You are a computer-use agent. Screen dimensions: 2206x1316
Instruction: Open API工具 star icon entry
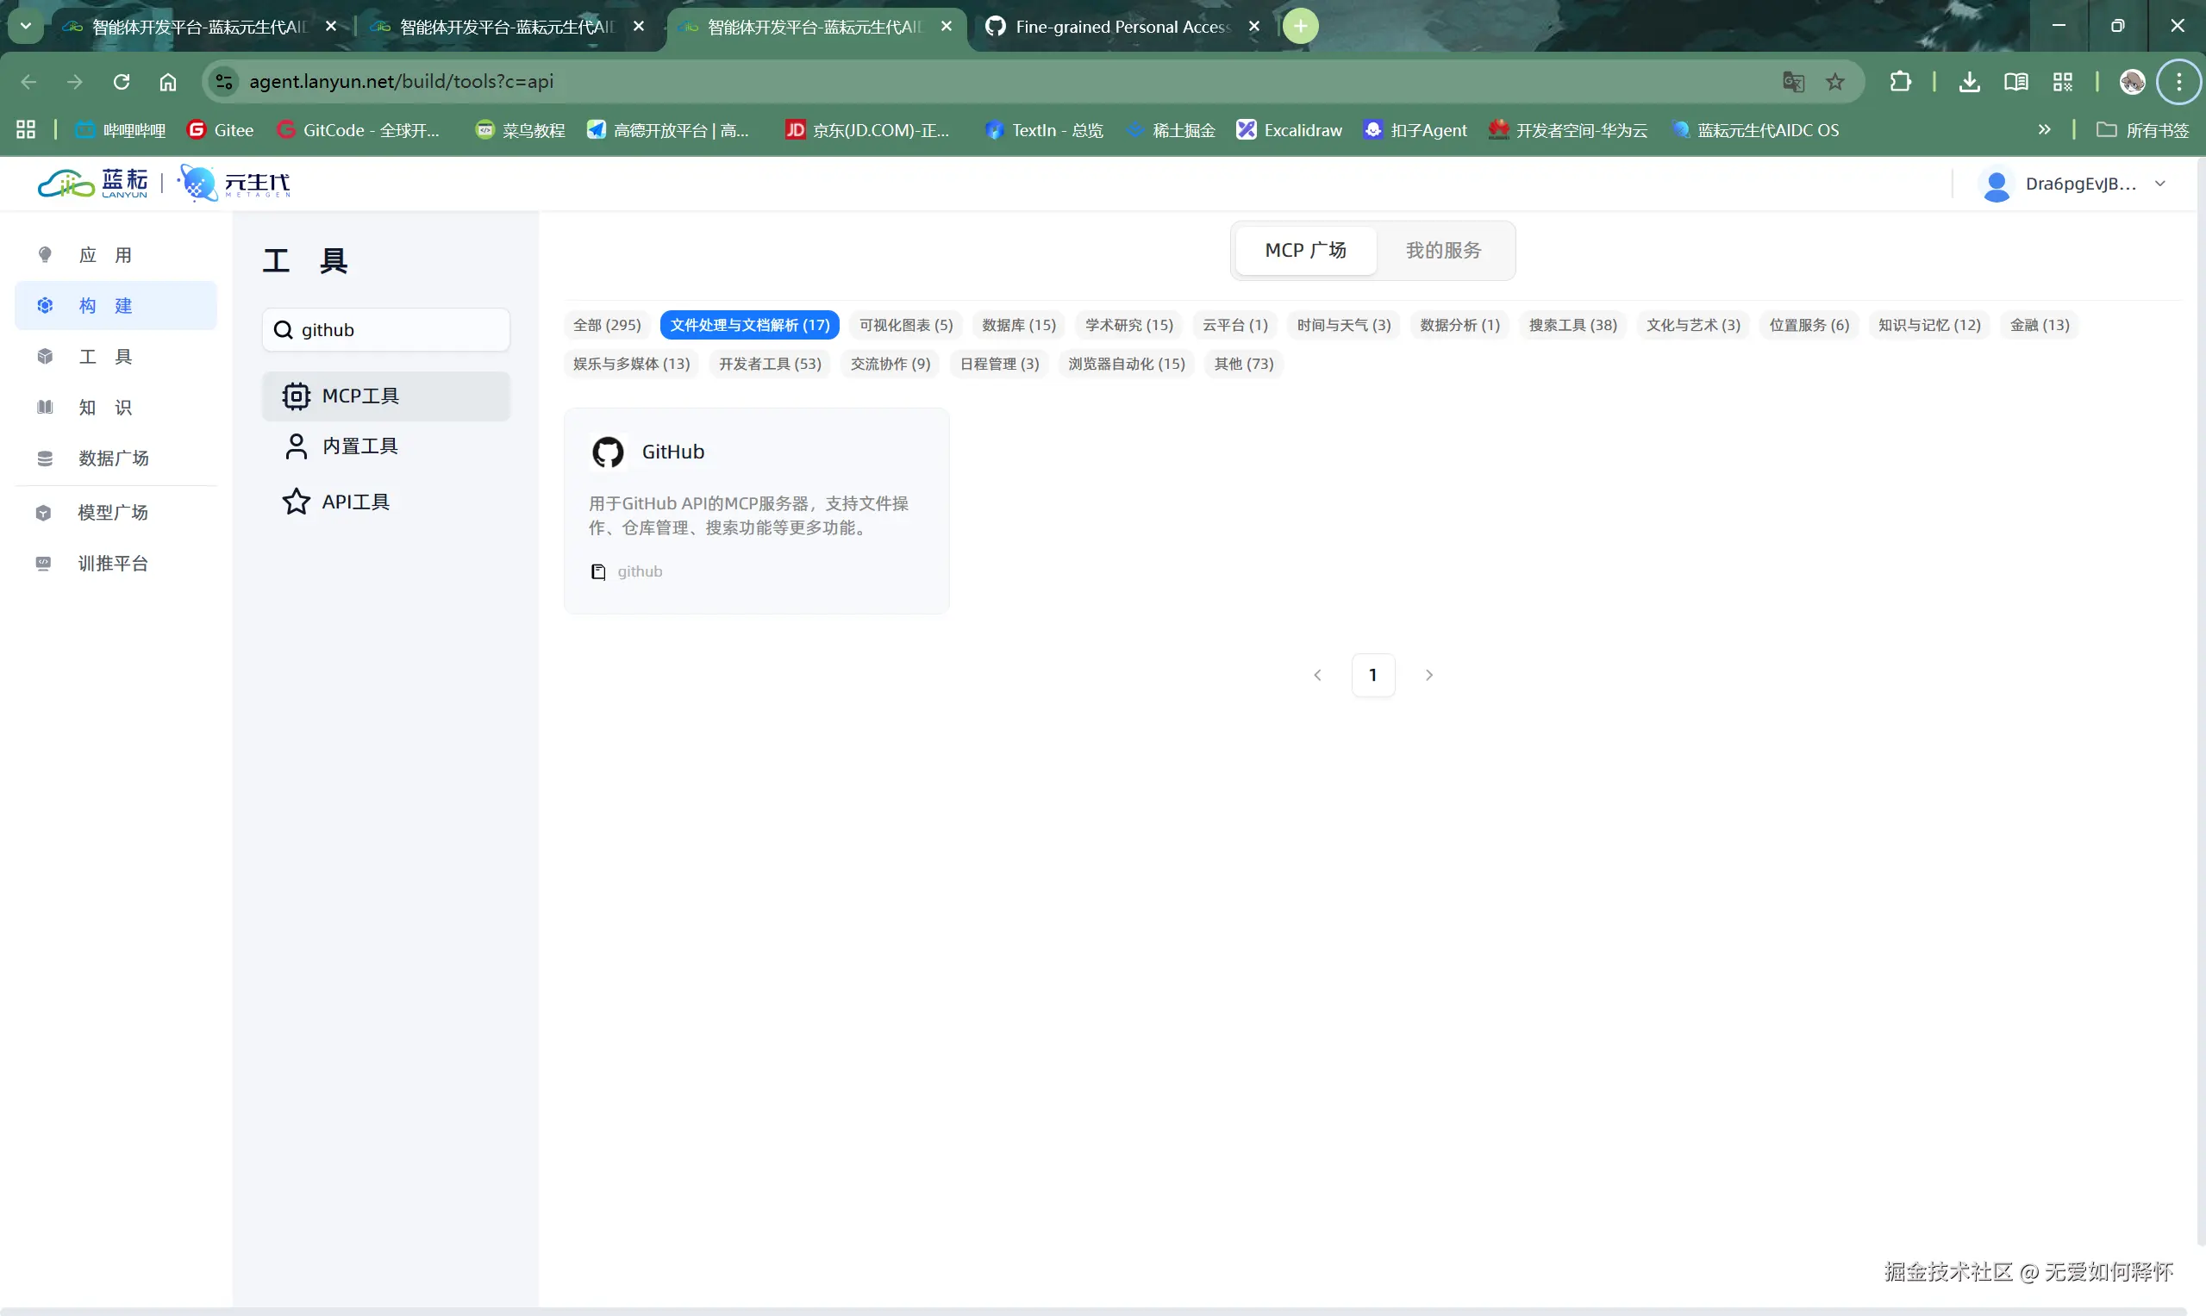click(x=296, y=502)
